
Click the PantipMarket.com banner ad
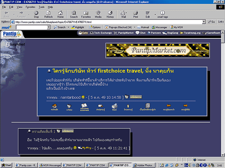pos(158,51)
